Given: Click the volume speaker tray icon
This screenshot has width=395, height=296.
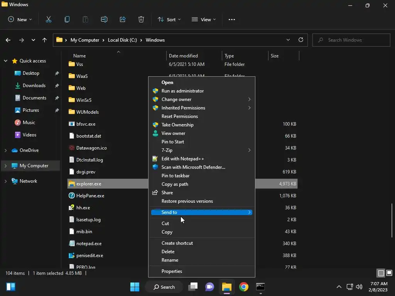Looking at the screenshot, I should point(359,287).
